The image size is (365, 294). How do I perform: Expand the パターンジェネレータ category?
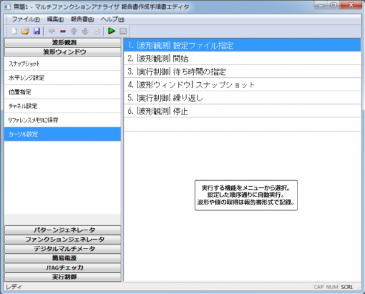(63, 230)
